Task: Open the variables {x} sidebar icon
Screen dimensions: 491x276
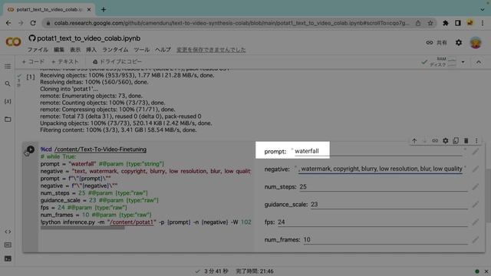Action: point(8,101)
